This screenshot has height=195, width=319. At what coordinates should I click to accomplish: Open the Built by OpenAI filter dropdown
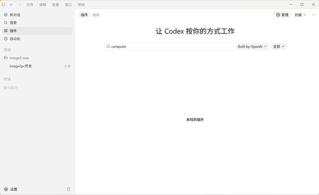252,47
